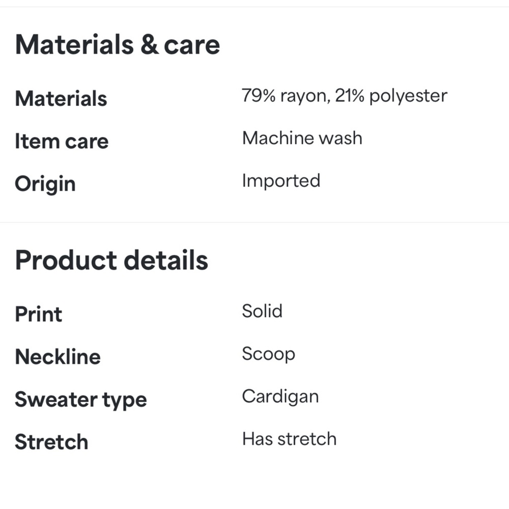Select the Sweater type label
Image resolution: width=509 pixels, height=509 pixels.
[x=80, y=400]
